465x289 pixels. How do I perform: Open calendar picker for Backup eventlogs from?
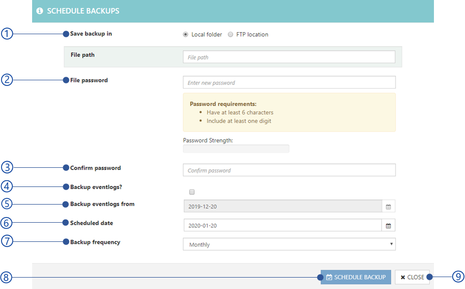coord(388,207)
